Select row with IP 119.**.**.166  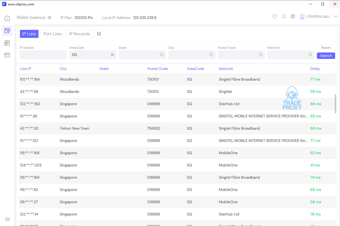[177, 177]
